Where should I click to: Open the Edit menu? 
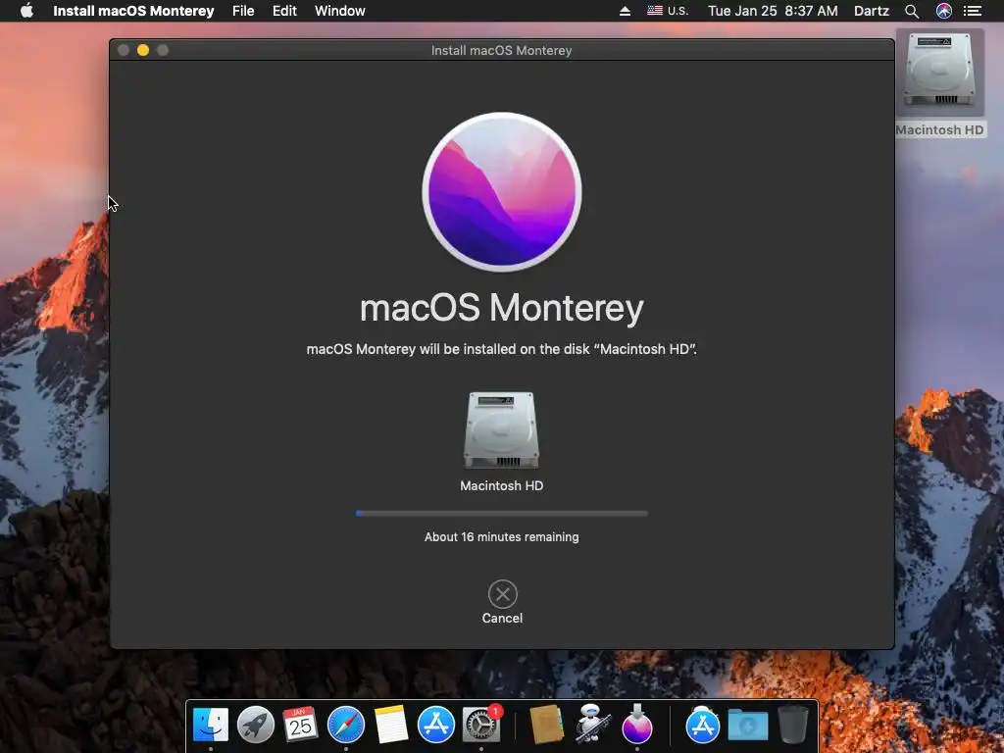[x=284, y=11]
